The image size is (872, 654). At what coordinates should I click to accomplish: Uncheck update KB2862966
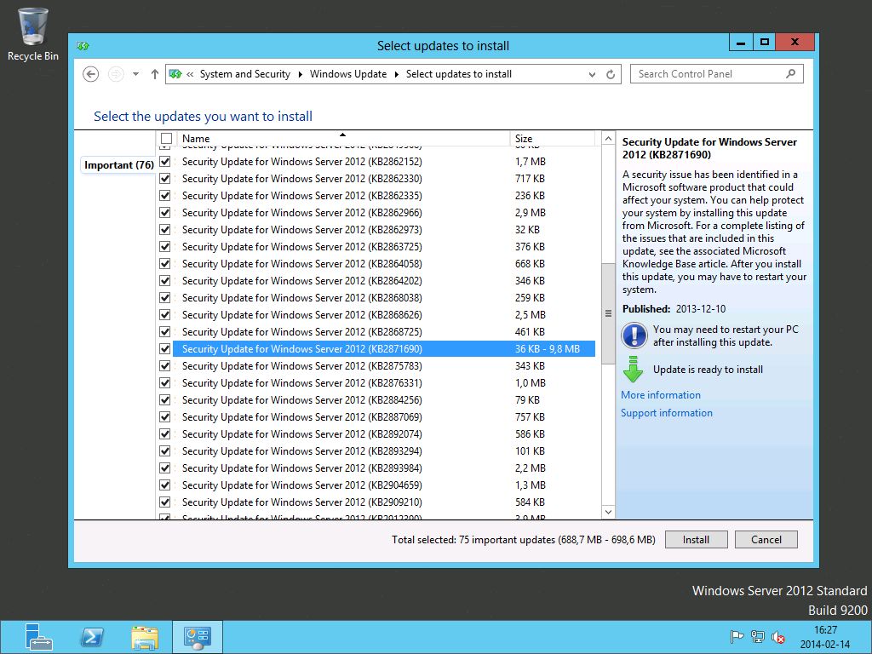(164, 213)
